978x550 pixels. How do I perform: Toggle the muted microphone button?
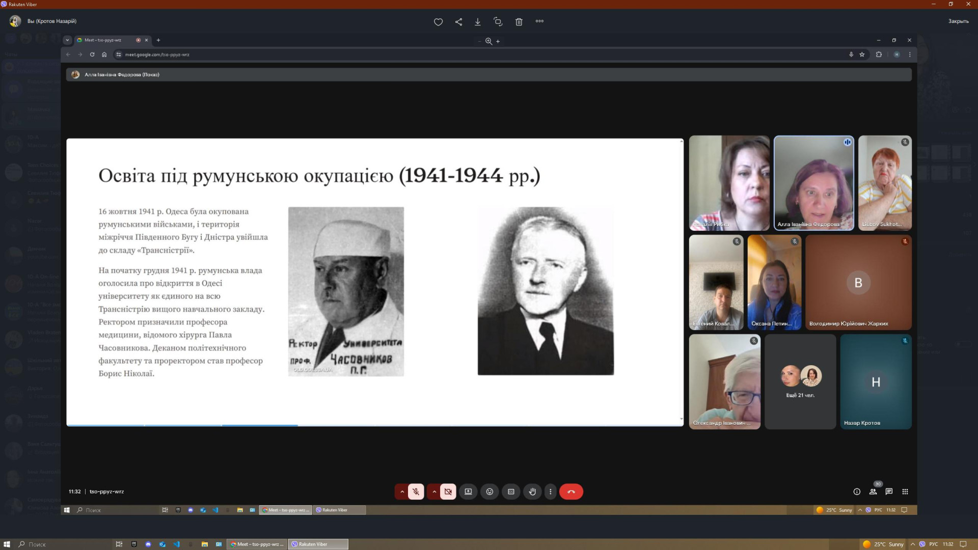[x=416, y=491]
